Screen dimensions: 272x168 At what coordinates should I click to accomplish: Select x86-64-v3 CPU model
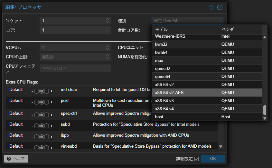pos(207,101)
